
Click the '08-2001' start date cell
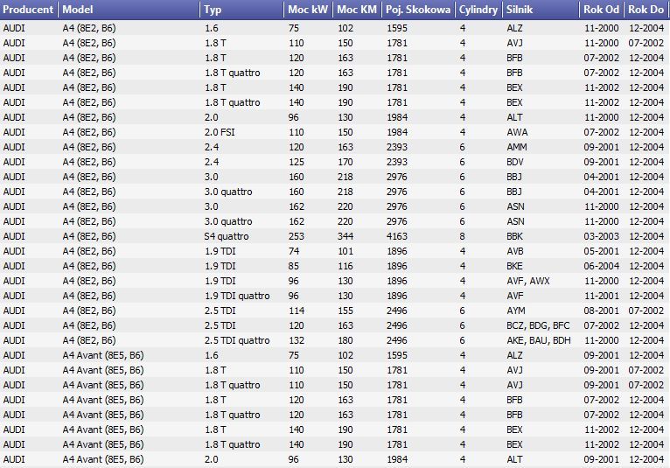[601, 311]
